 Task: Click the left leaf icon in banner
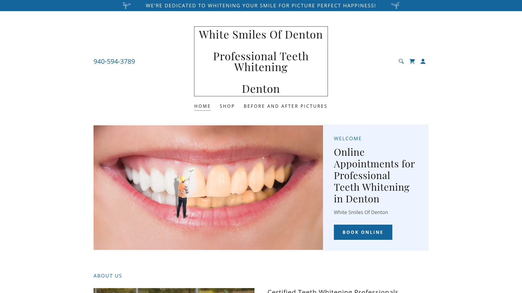click(x=127, y=5)
